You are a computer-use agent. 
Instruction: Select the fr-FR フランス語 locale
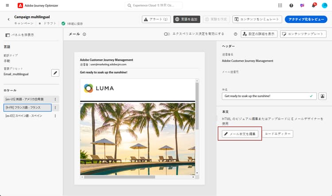[27, 108]
